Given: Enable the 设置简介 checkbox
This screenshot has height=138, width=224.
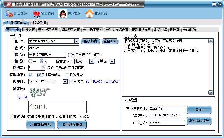Looking at the screenshot, I should tap(68, 75).
